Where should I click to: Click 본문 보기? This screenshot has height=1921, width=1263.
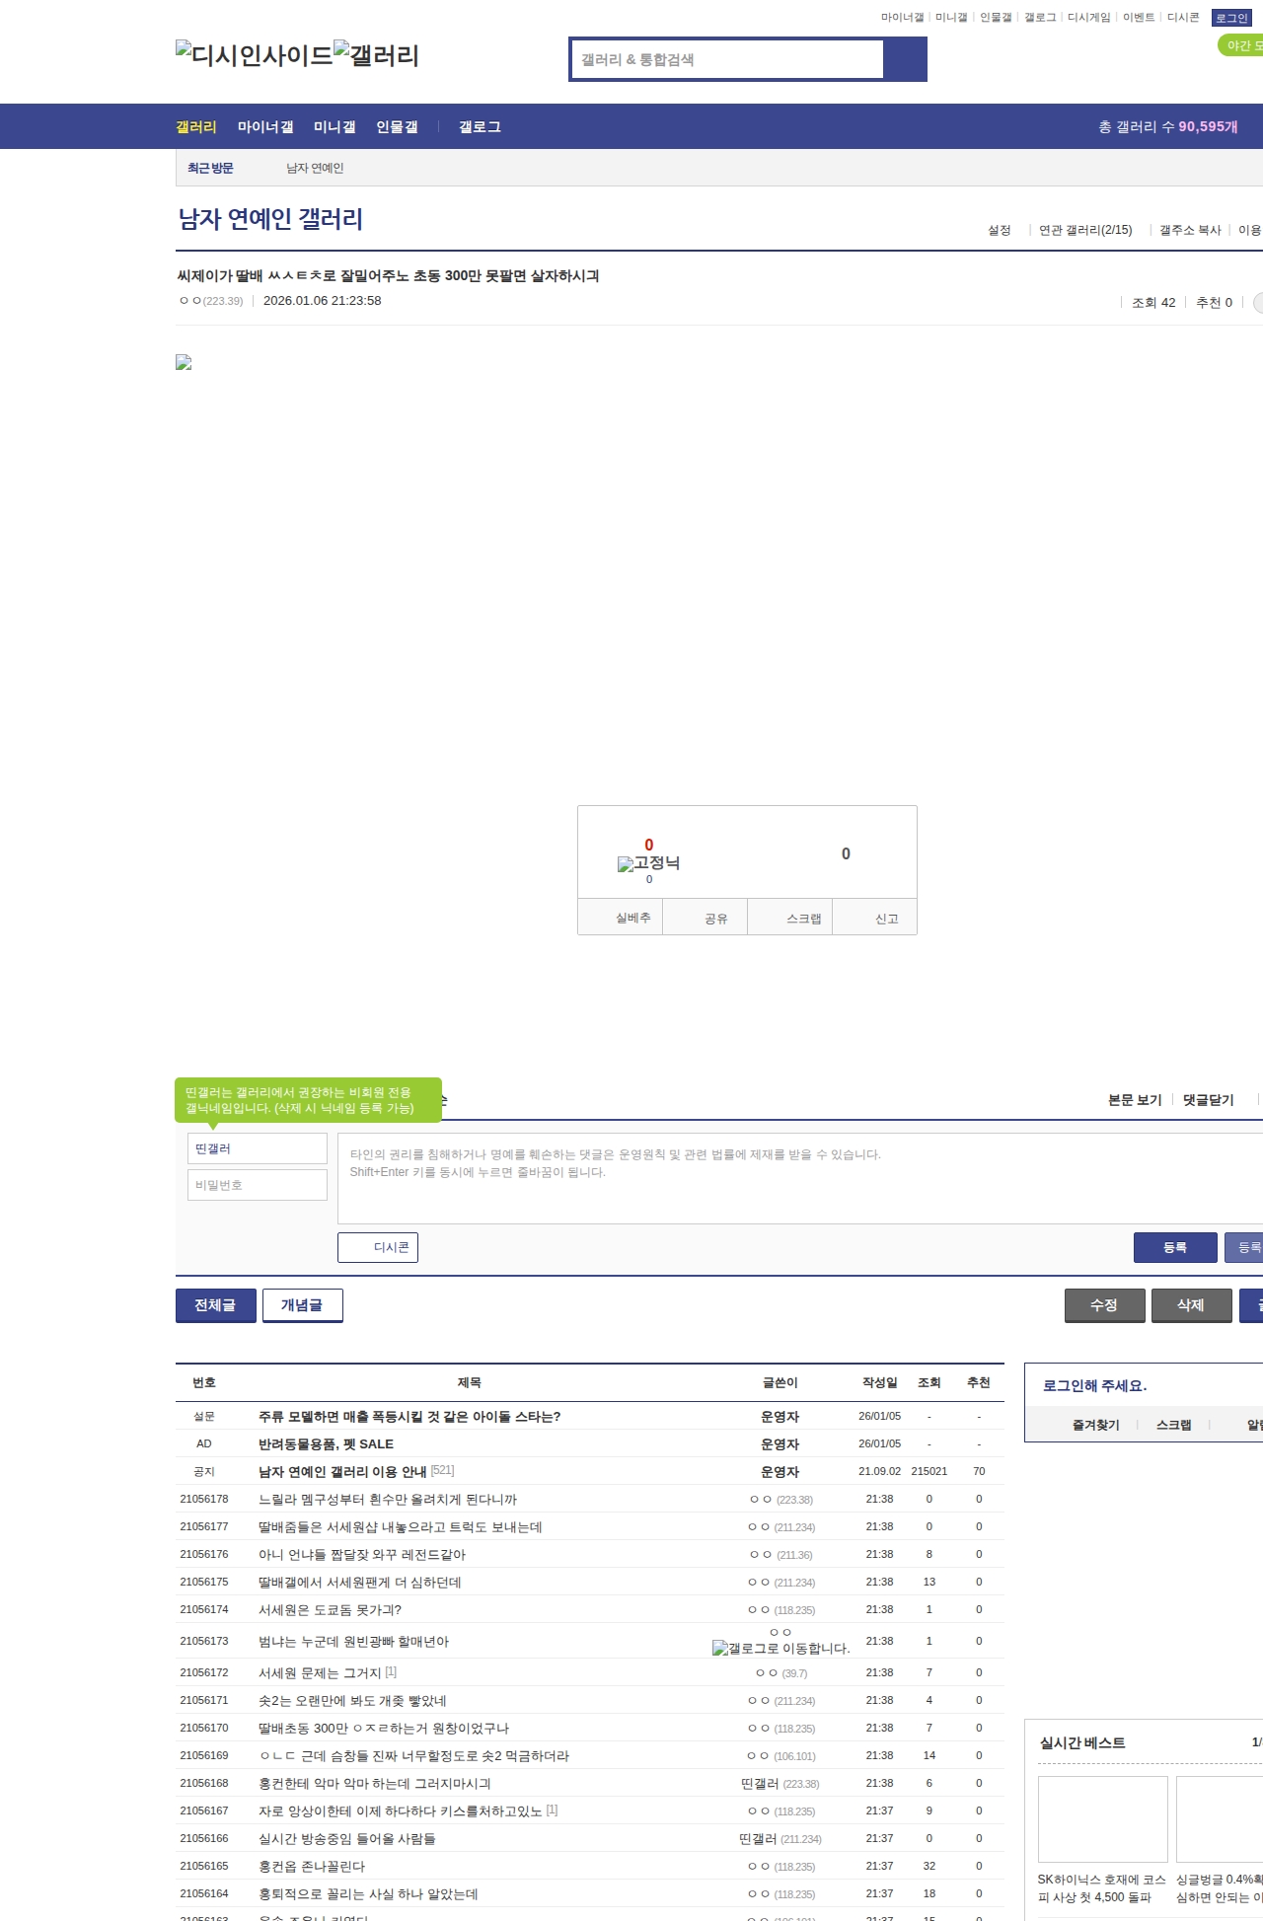1135,1100
